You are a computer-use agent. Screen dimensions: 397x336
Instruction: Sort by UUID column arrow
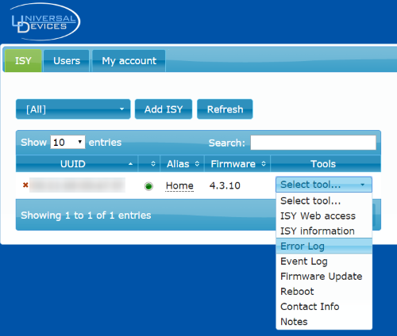(130, 164)
